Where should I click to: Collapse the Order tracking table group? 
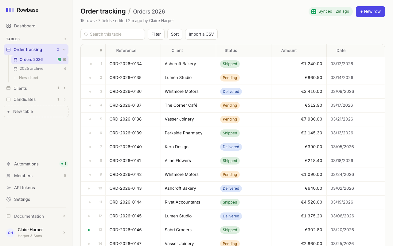[x=64, y=50]
